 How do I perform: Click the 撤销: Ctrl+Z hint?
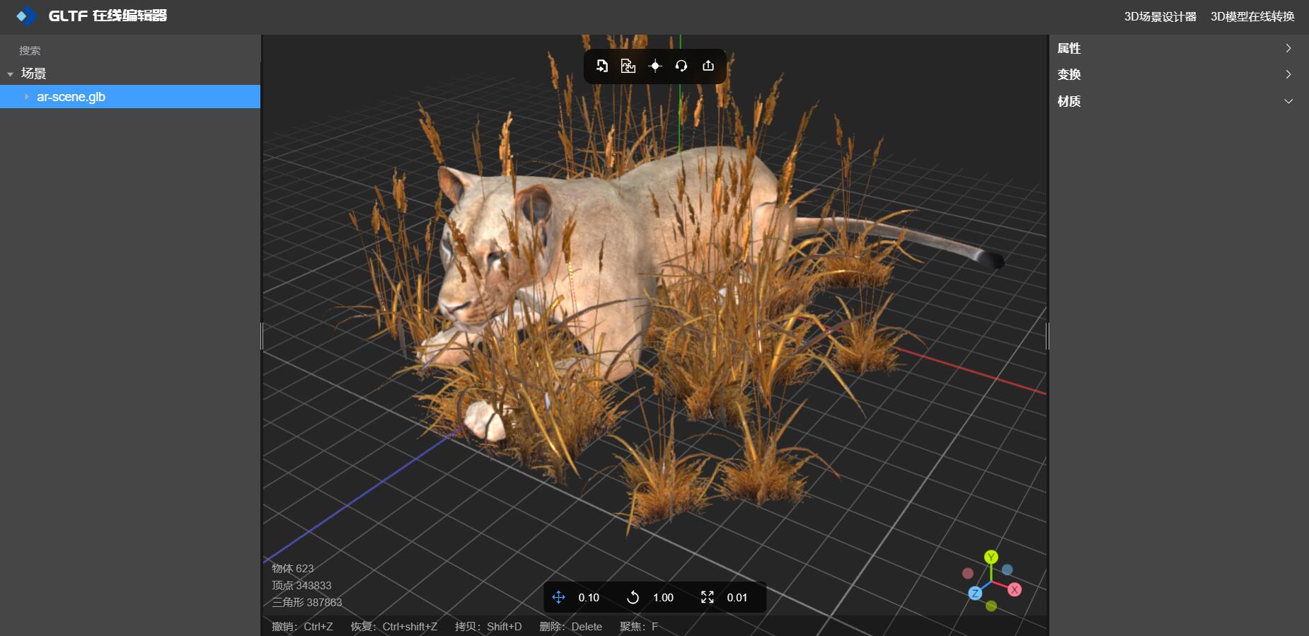[x=302, y=626]
